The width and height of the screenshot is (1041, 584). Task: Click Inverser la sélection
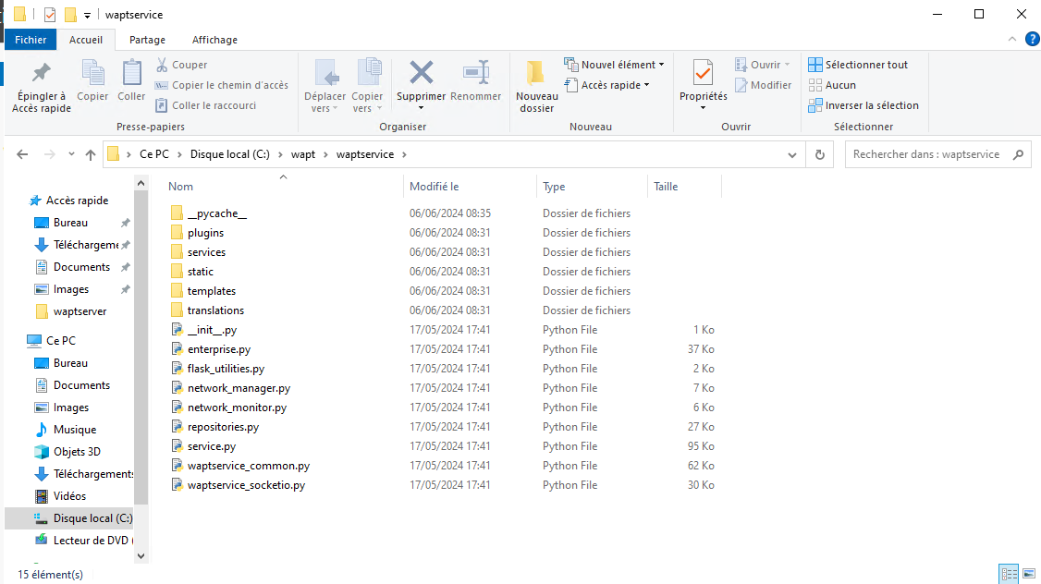[x=863, y=105]
